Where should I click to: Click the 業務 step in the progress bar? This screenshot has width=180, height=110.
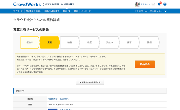50,42
